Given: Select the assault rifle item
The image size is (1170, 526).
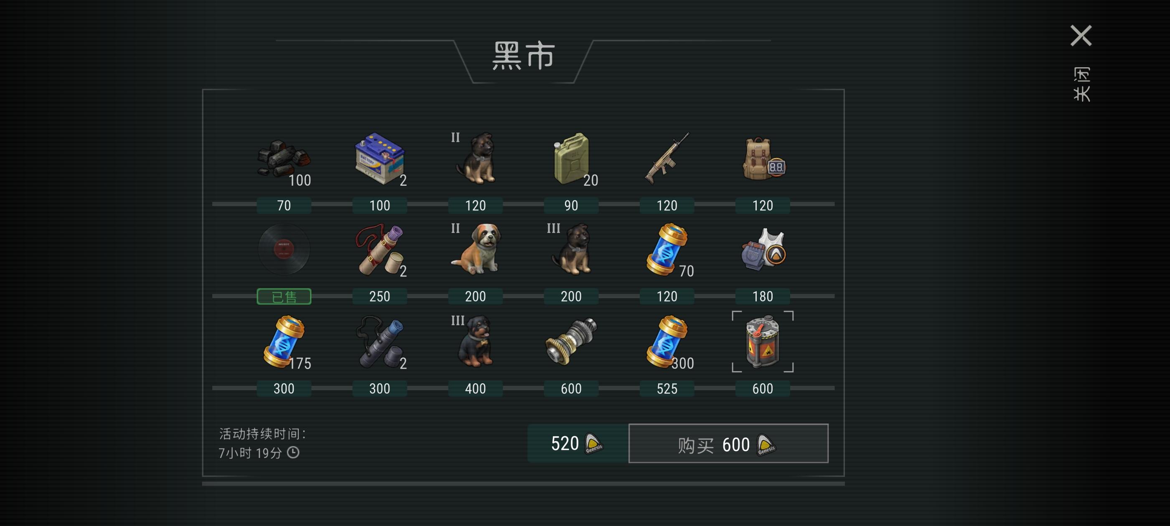Looking at the screenshot, I should 667,159.
